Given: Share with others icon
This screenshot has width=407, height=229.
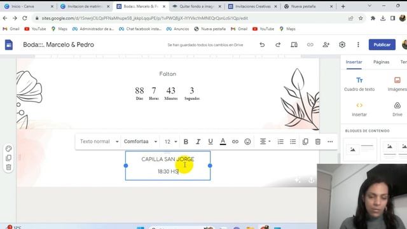Looking at the screenshot, I should [x=326, y=45].
